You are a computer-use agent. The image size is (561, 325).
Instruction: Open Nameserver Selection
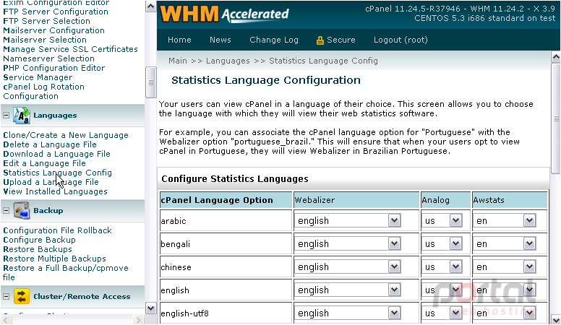pos(48,58)
